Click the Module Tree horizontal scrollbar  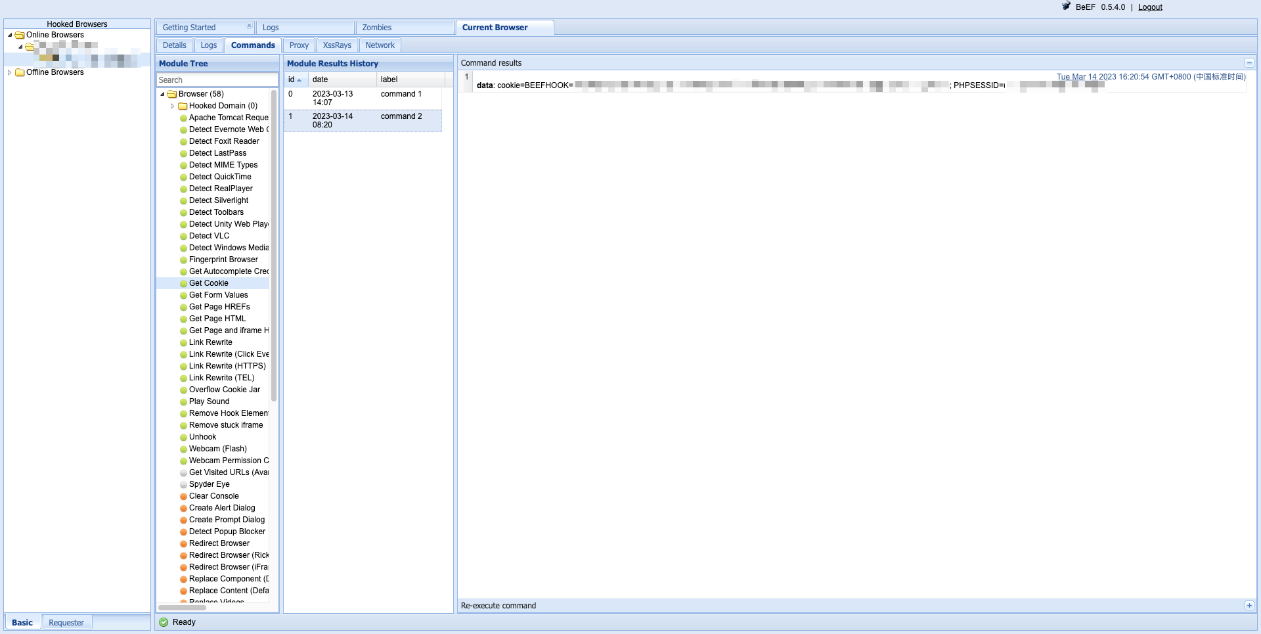click(x=182, y=608)
